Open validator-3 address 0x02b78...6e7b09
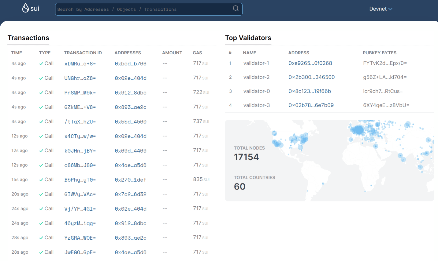Viewport: 438px width, 261px height. point(311,105)
